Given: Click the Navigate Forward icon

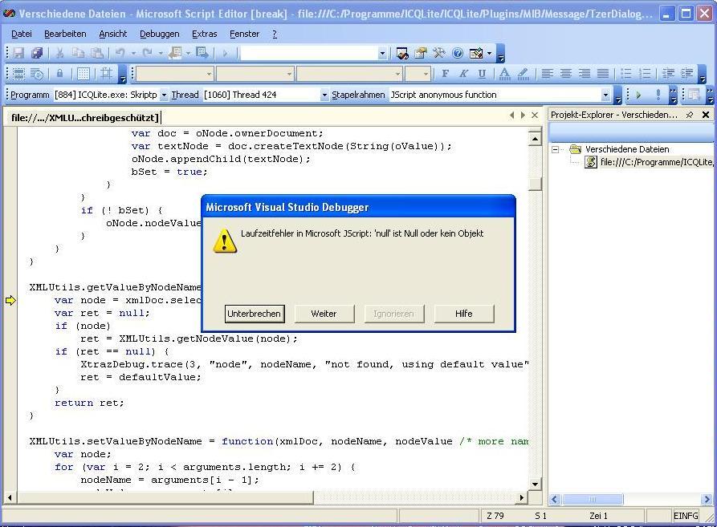Looking at the screenshot, I should coord(202,54).
